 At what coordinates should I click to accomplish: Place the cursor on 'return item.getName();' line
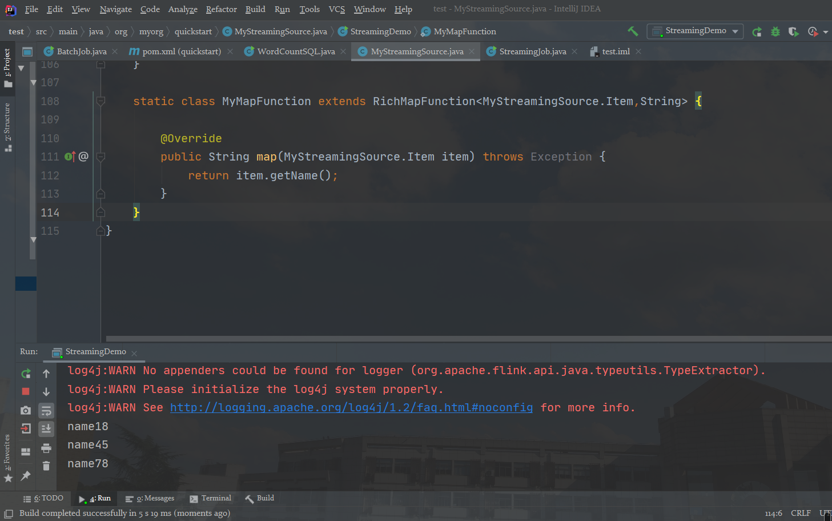[x=263, y=175]
